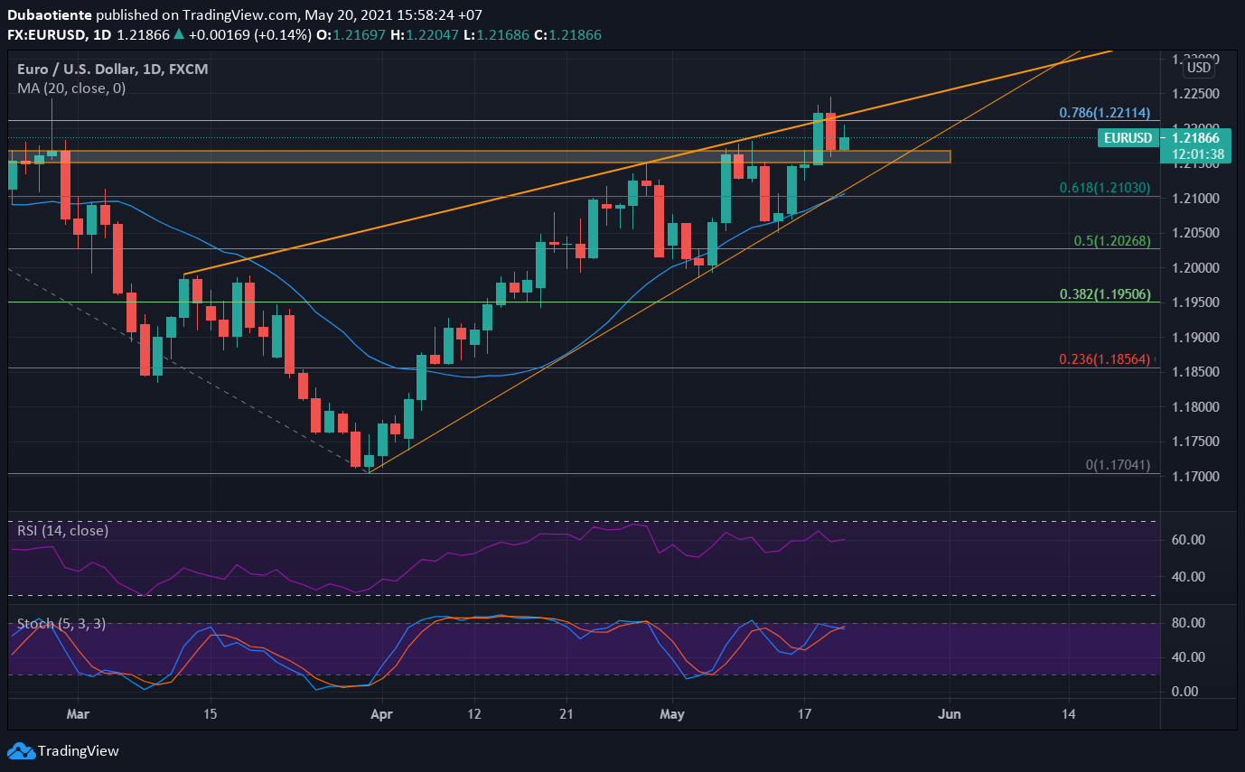Viewport: 1245px width, 772px height.
Task: Click the 0(1.17041) Fibonacci level label
Action: pos(1118,465)
